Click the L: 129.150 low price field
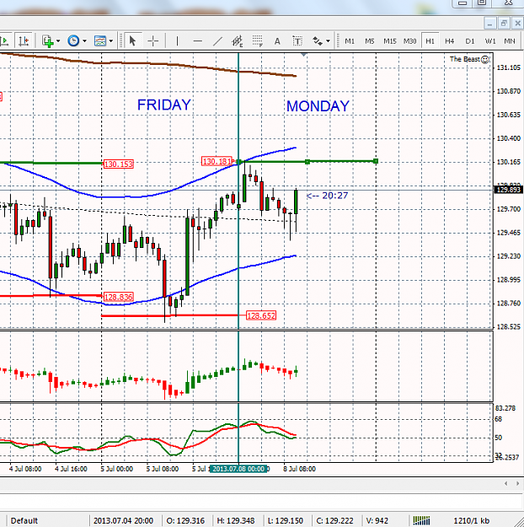 (x=286, y=520)
